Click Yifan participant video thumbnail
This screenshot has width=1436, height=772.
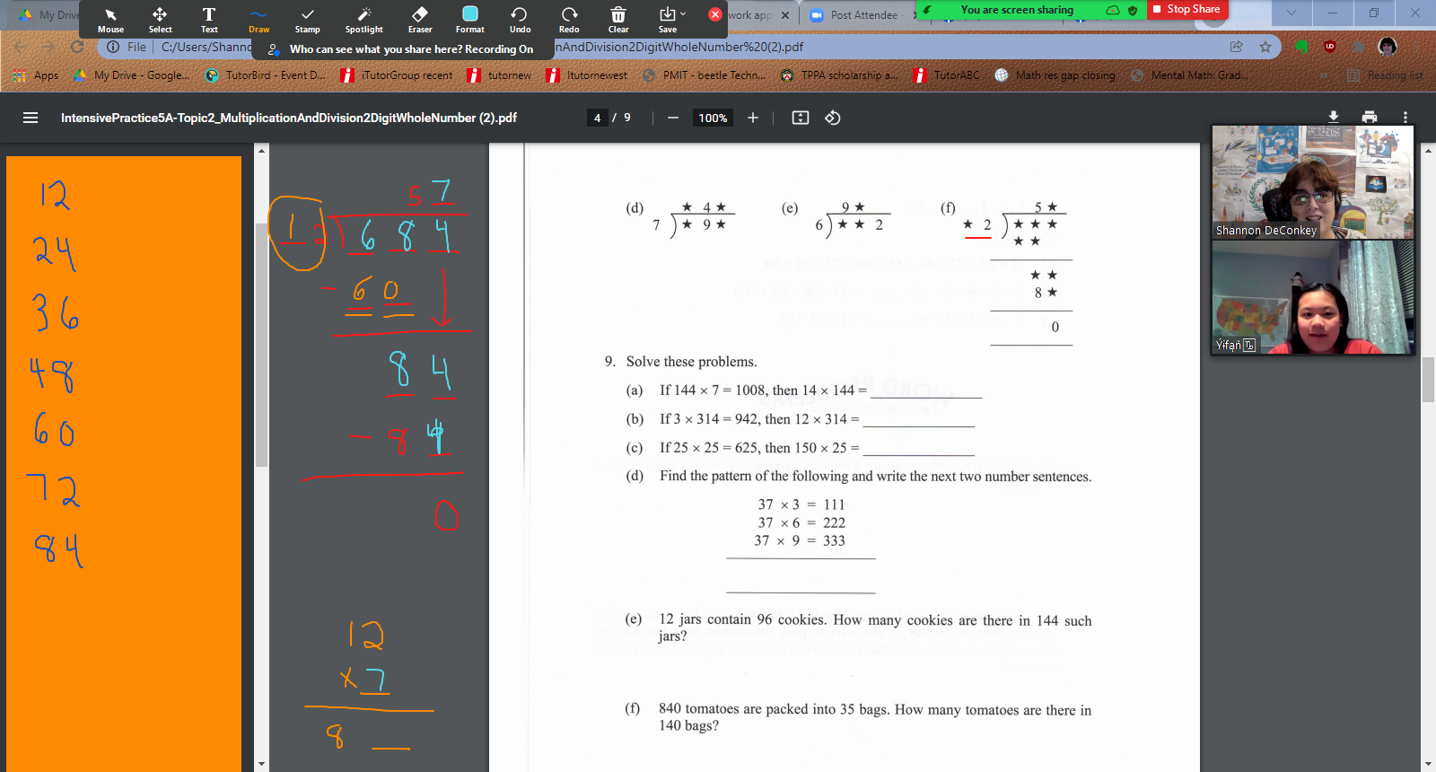coord(1312,297)
